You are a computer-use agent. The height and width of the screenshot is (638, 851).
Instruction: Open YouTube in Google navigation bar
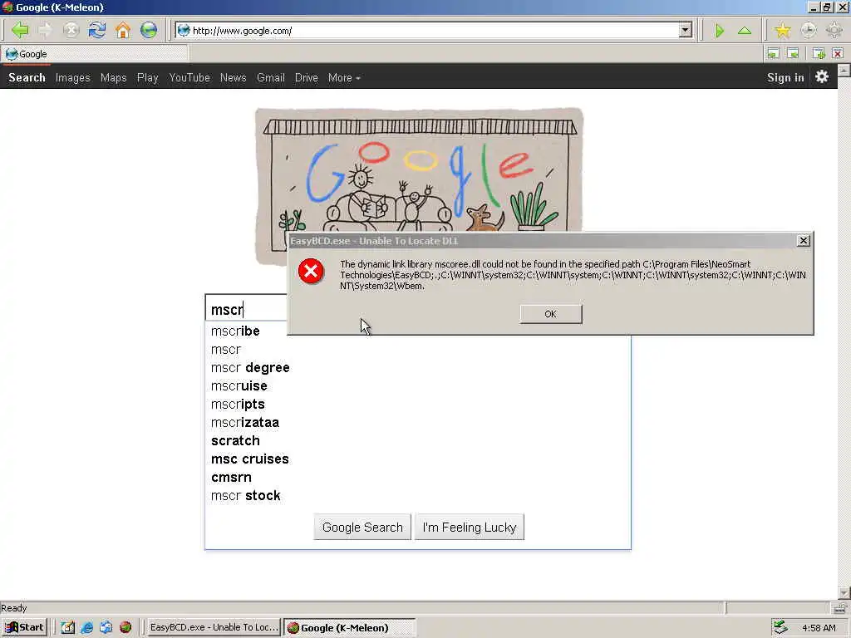coord(189,77)
